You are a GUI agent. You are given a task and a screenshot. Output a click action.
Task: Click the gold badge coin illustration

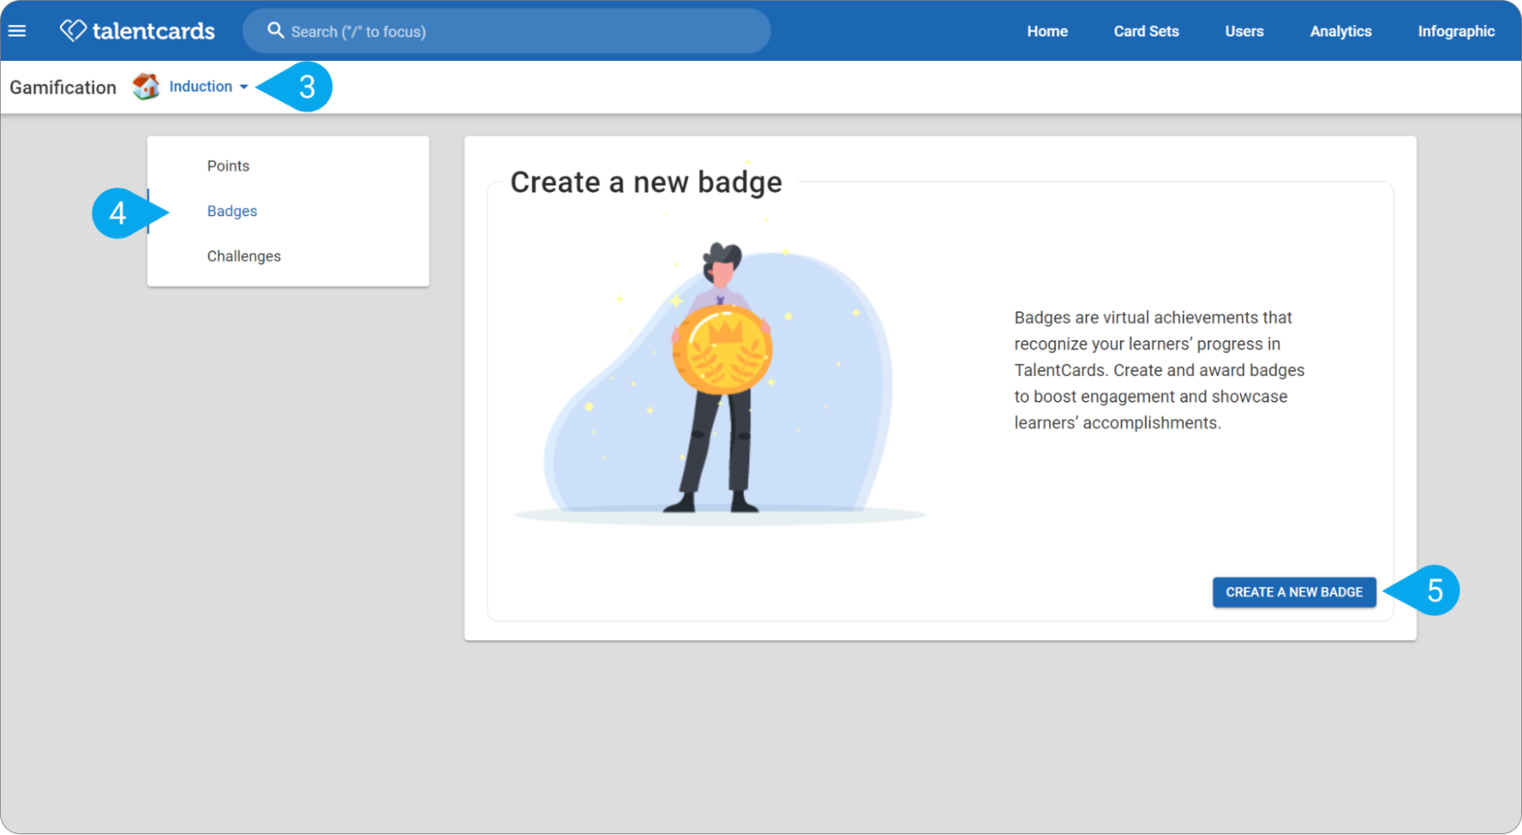click(x=722, y=350)
